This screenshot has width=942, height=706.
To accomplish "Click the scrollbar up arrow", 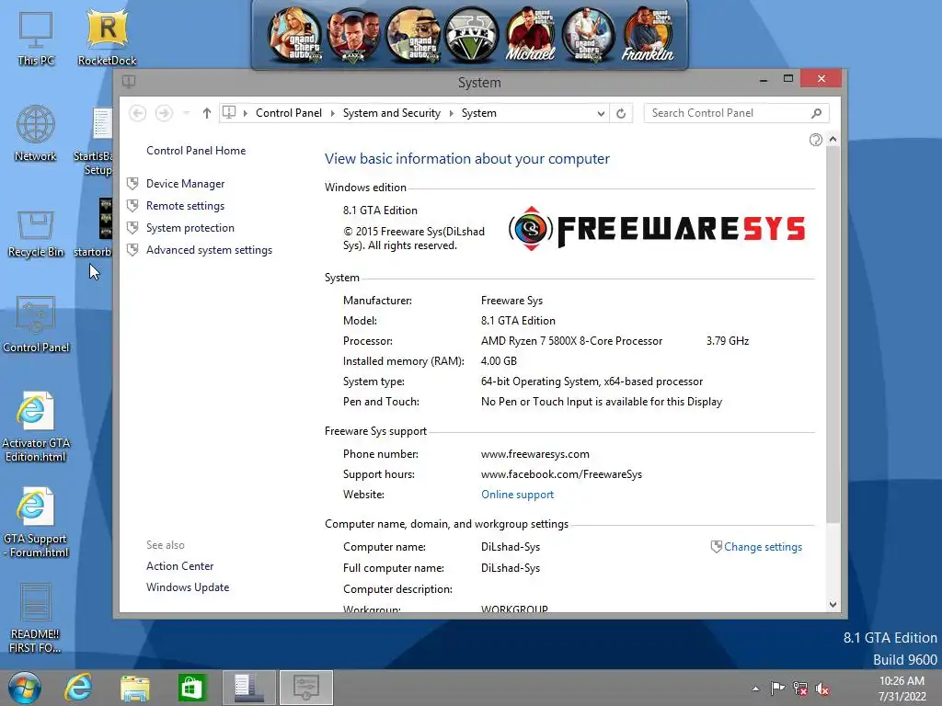I will click(x=833, y=140).
